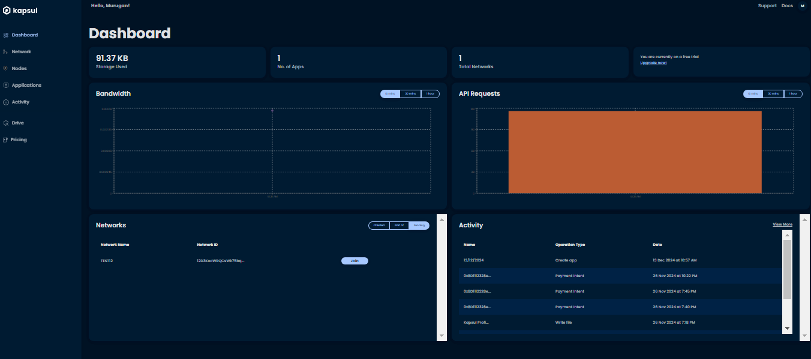Click the Pricing icon in the sidebar
The image size is (811, 359).
[x=6, y=139]
